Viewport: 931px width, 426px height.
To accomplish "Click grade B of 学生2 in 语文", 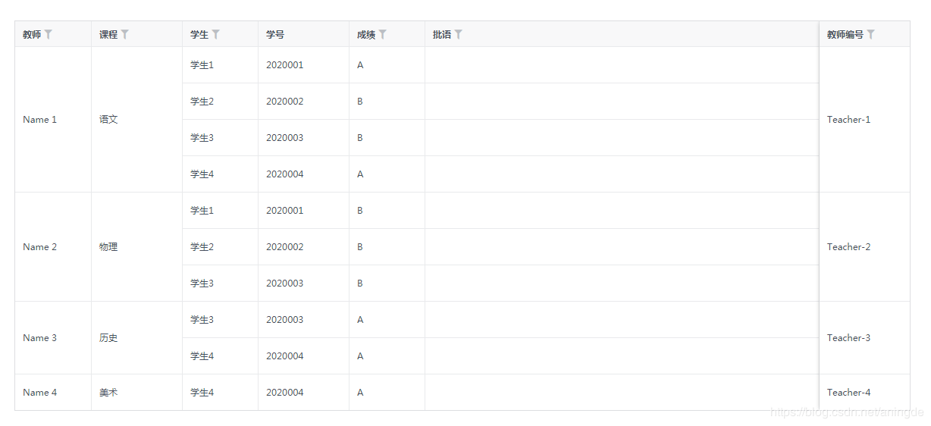I will pyautogui.click(x=360, y=102).
